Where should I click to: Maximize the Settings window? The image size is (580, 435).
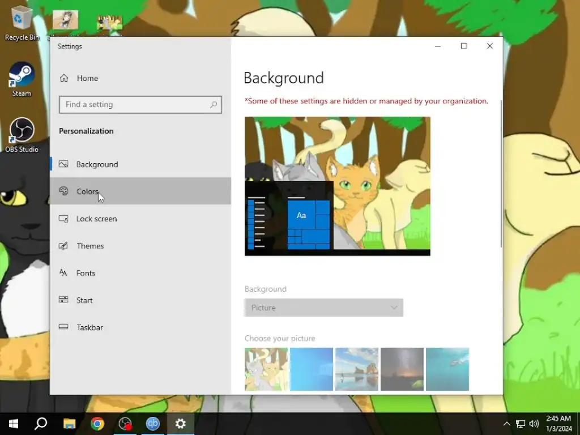click(464, 46)
